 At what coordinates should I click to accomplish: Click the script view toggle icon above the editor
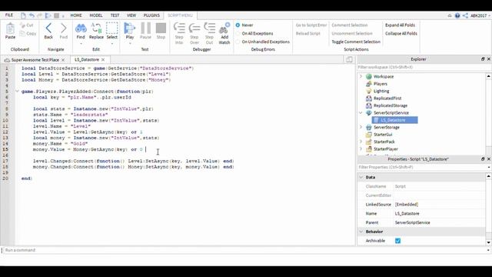349,59
